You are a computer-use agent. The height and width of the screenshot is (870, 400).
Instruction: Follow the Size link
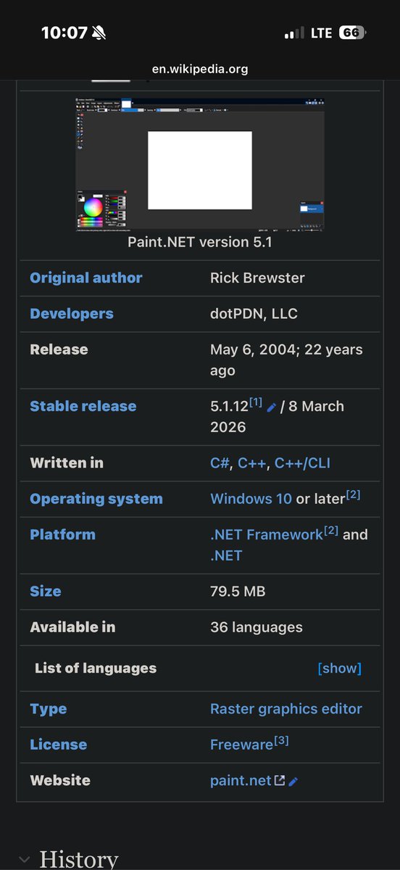point(46,592)
